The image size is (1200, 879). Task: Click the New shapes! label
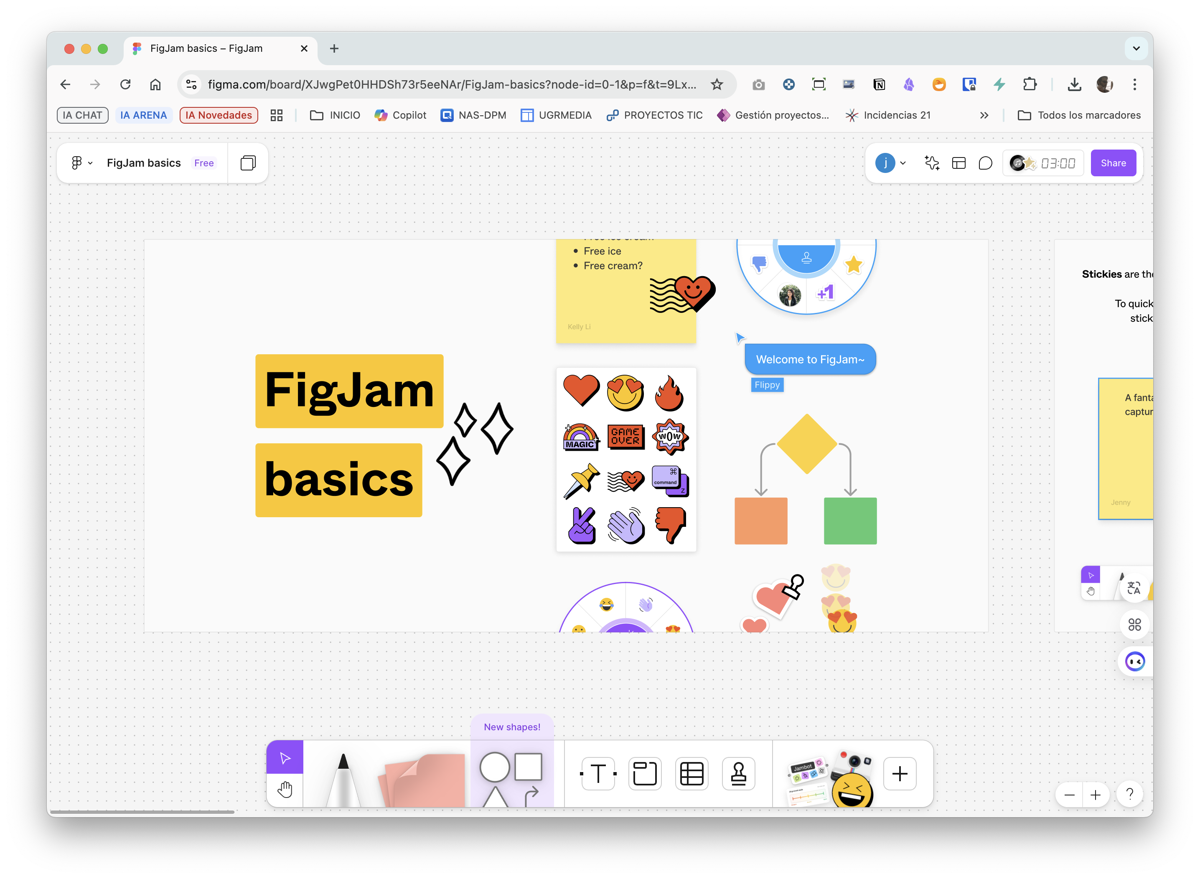[x=512, y=727]
